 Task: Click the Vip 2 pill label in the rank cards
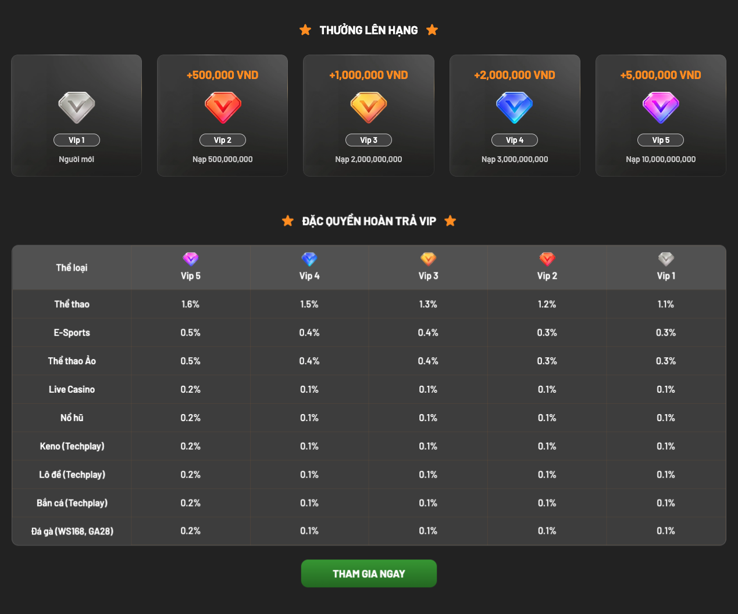coord(223,140)
